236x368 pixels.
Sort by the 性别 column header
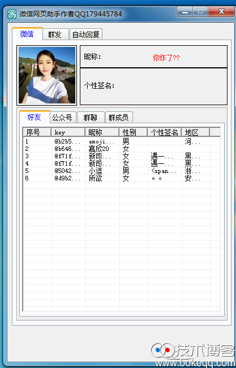133,132
